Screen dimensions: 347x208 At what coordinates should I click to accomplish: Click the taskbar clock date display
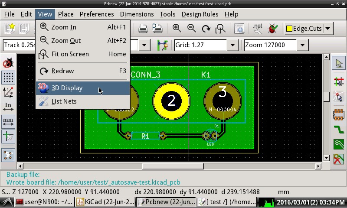[310, 202]
